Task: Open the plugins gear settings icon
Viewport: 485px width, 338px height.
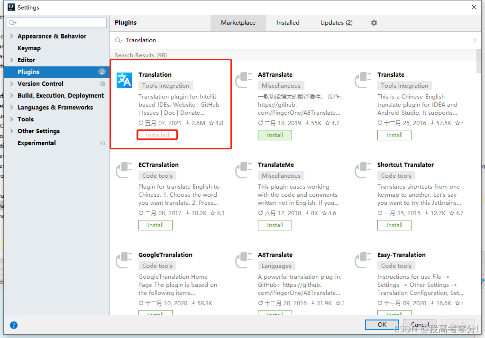Action: (374, 23)
